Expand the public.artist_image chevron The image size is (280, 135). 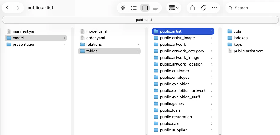coord(212,38)
